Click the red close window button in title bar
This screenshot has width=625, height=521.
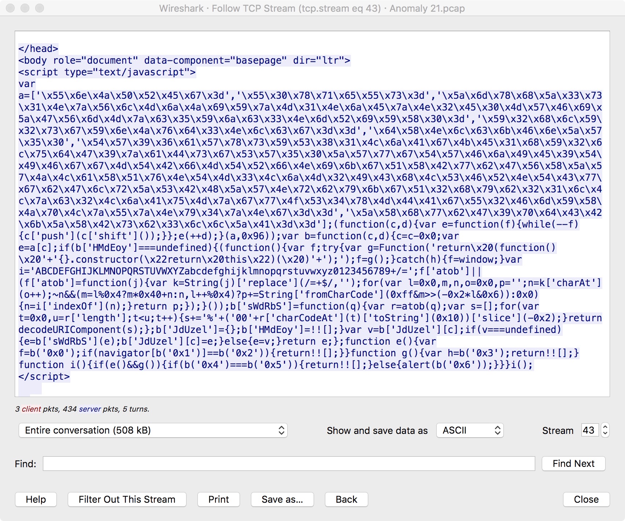click(x=11, y=8)
